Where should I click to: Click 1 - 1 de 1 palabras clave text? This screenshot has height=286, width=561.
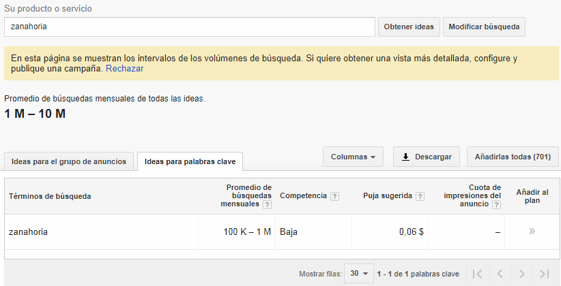tap(418, 274)
